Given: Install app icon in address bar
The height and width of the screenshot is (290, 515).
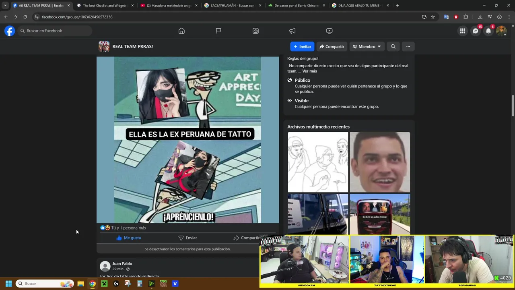Looking at the screenshot, I should pos(424,17).
